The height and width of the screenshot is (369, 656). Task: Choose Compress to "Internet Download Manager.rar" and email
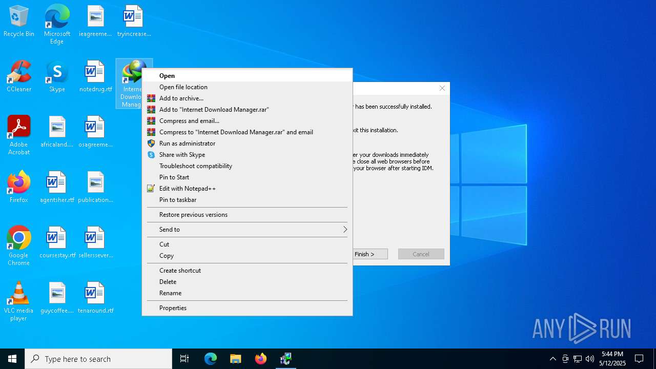coord(247,132)
